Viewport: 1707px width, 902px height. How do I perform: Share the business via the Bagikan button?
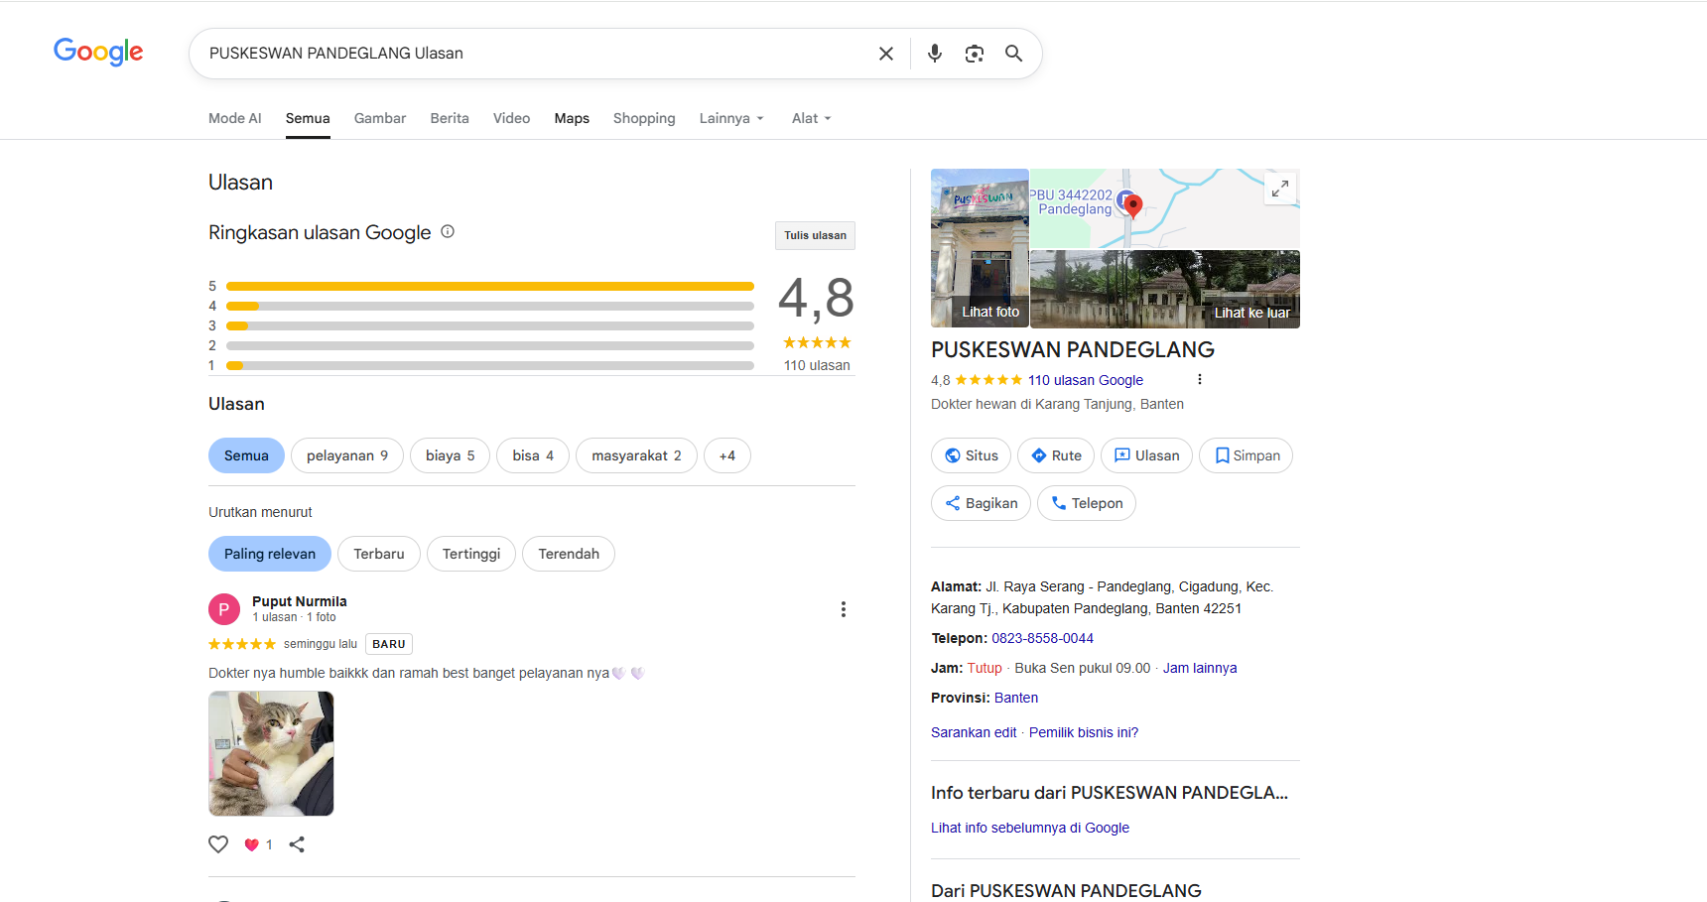click(x=981, y=503)
